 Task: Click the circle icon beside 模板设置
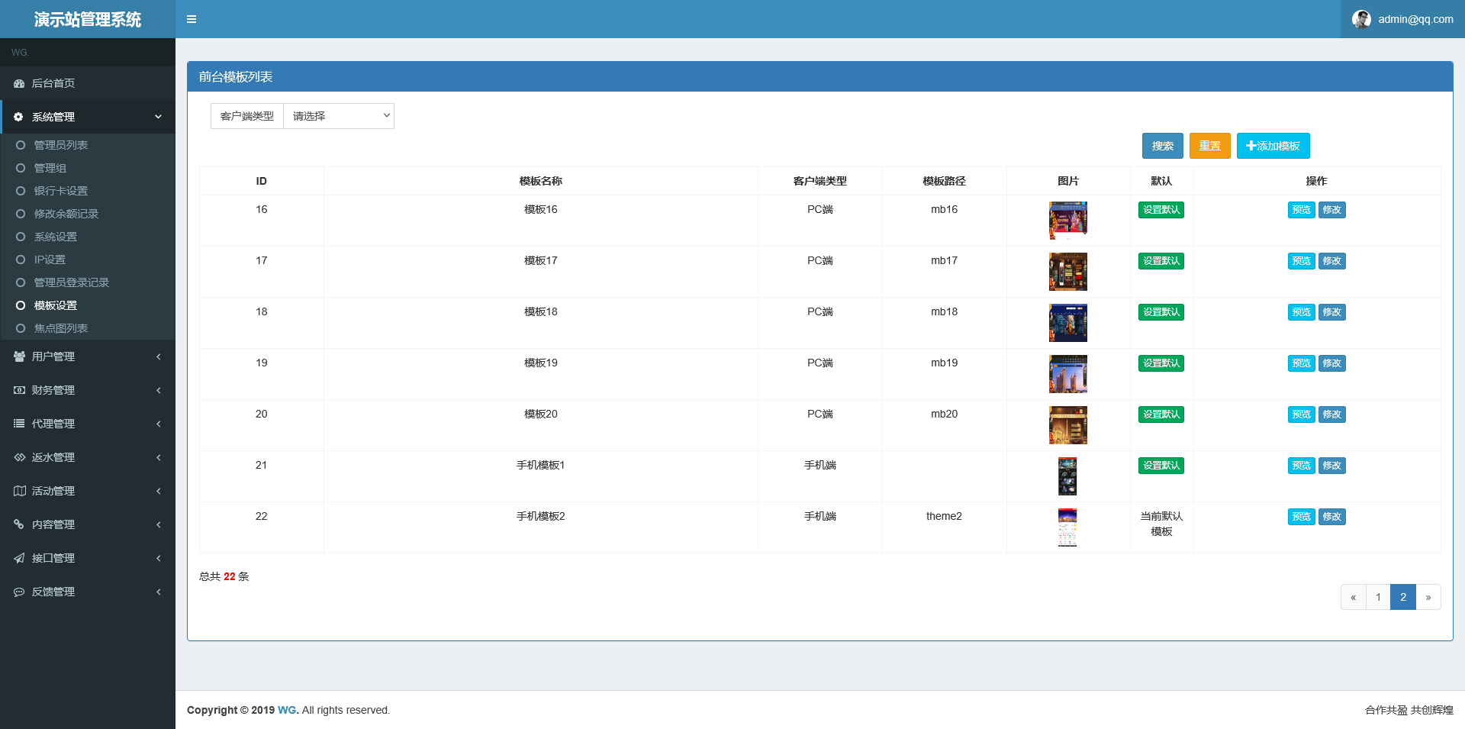click(x=21, y=305)
